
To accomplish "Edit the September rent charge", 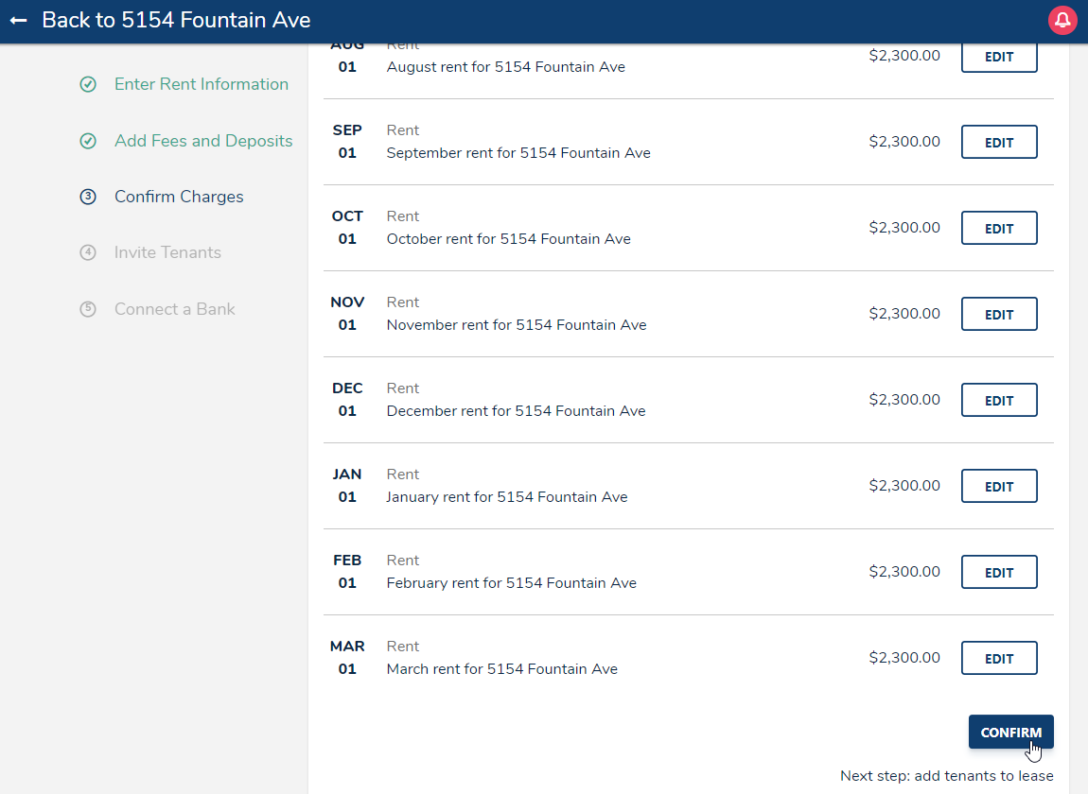I will tap(998, 143).
